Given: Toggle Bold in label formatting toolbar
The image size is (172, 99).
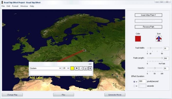Looking at the screenshot, I should pyautogui.click(x=77, y=68).
